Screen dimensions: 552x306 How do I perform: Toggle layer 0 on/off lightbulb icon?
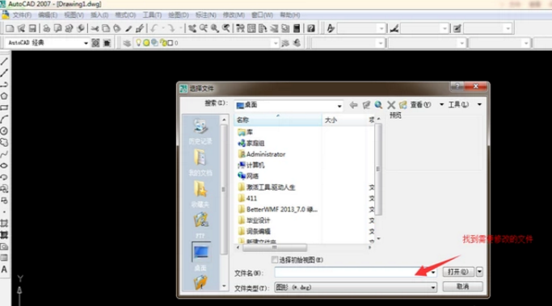click(138, 43)
